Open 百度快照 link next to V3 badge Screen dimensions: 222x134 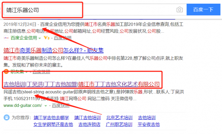coord(63,38)
